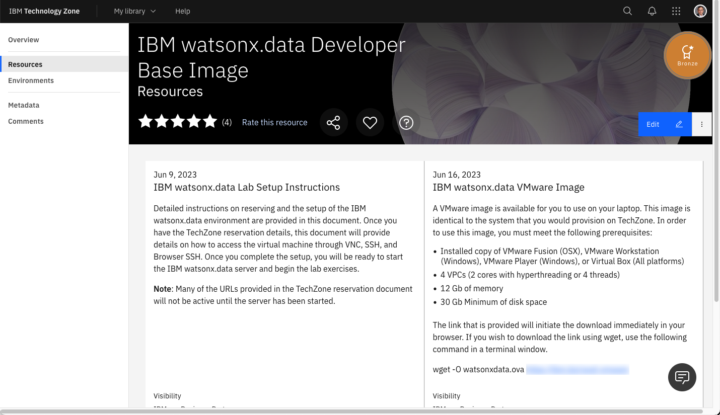This screenshot has width=720, height=415.
Task: Open the vertical ellipsis overflow menu
Action: click(x=702, y=124)
